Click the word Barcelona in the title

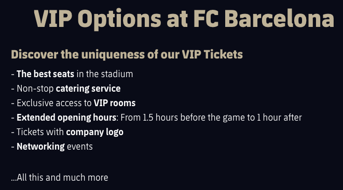click(x=279, y=18)
